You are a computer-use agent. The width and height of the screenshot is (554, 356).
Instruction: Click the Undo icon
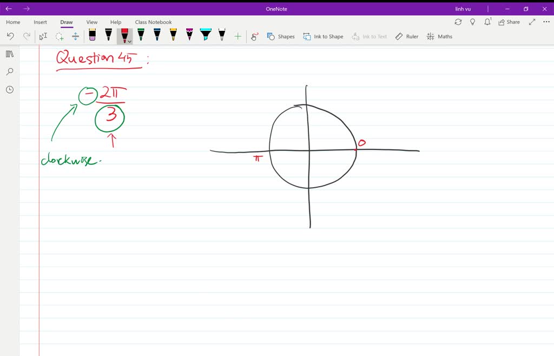tap(10, 36)
